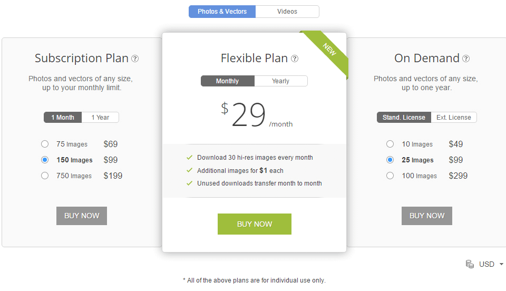Switch Flexible Plan to Yearly billing

tap(281, 81)
